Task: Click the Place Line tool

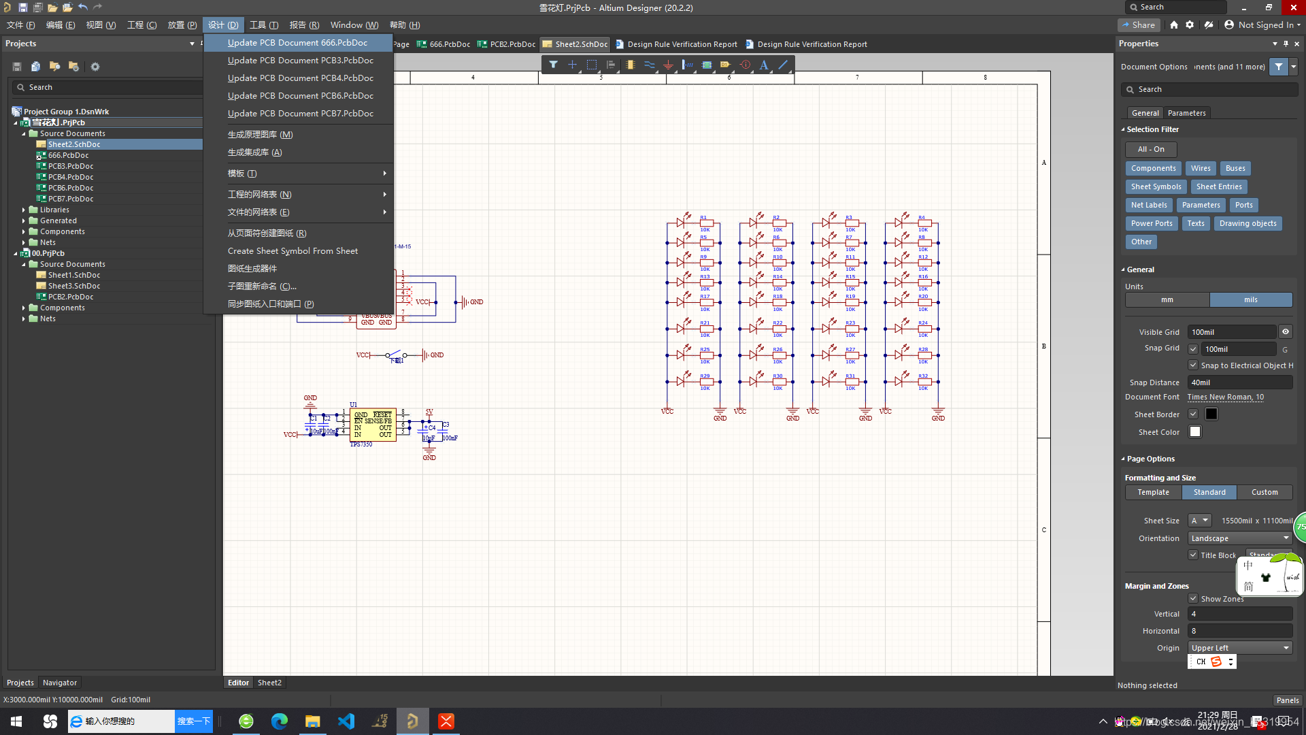Action: pos(783,65)
